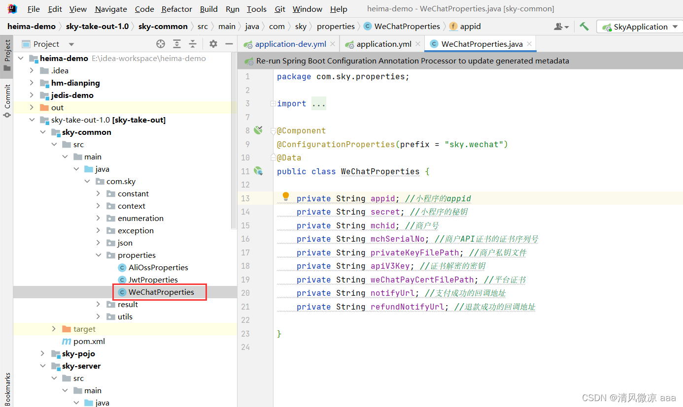
Task: Click IntelliJ IDEA application logo icon
Action: 12,8
